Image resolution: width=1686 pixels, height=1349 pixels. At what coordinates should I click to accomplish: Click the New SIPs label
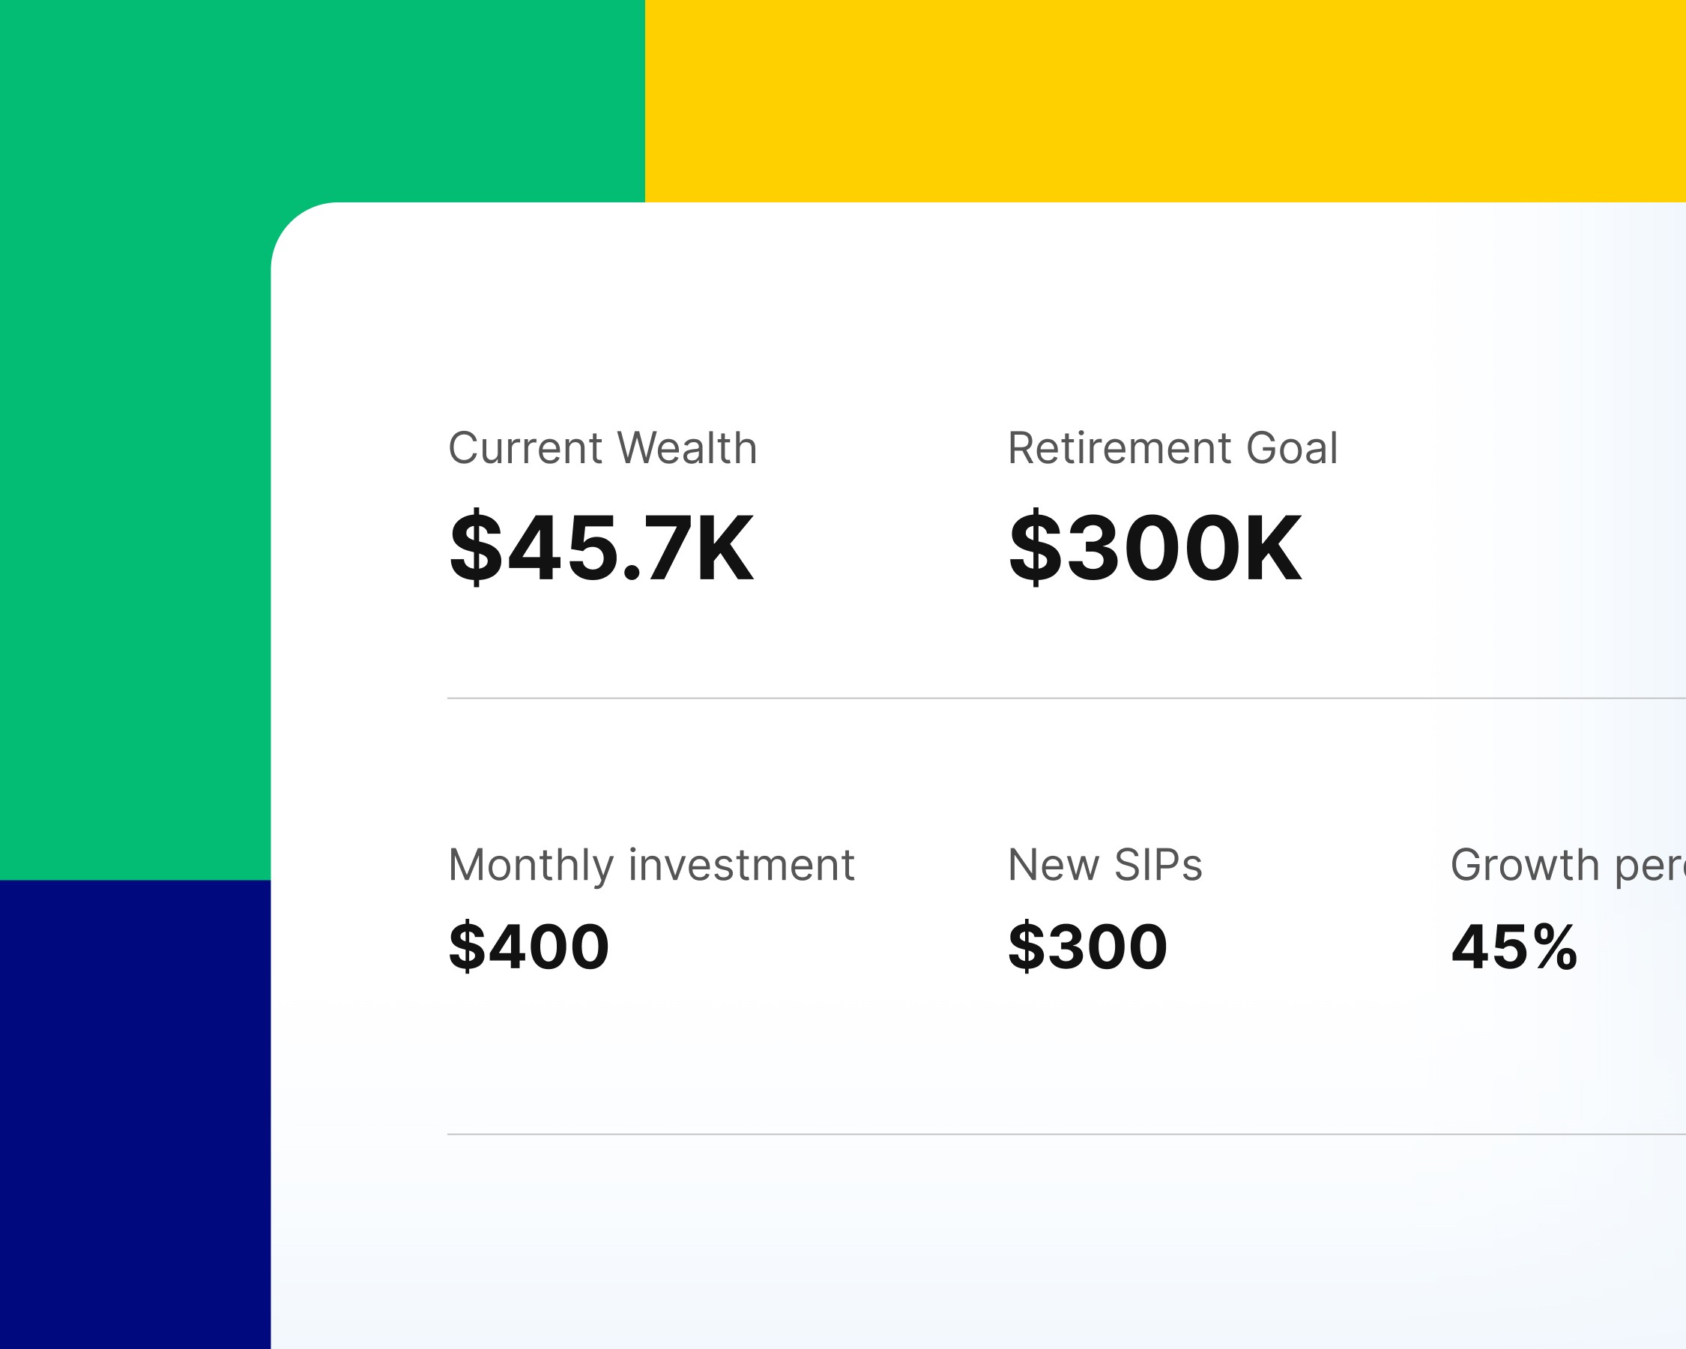(1105, 865)
